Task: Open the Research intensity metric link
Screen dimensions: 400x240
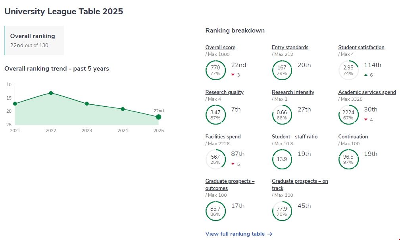Action: click(x=293, y=92)
